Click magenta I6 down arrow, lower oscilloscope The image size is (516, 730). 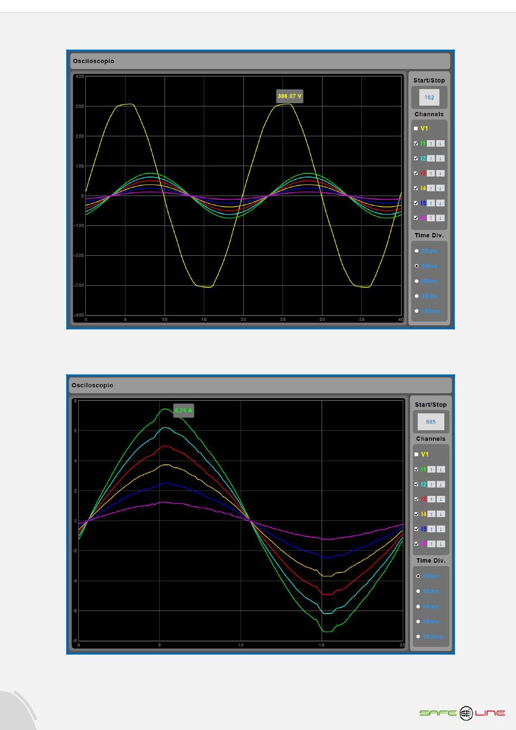point(441,544)
